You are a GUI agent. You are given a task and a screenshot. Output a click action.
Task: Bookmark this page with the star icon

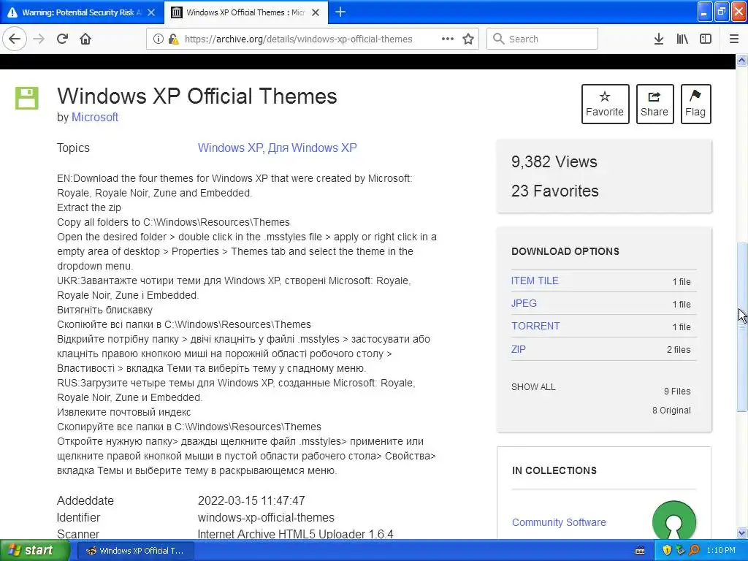click(468, 39)
